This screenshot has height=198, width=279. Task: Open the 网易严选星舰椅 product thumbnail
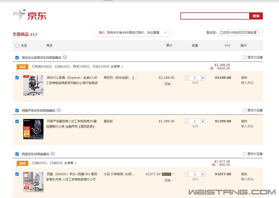[33, 129]
